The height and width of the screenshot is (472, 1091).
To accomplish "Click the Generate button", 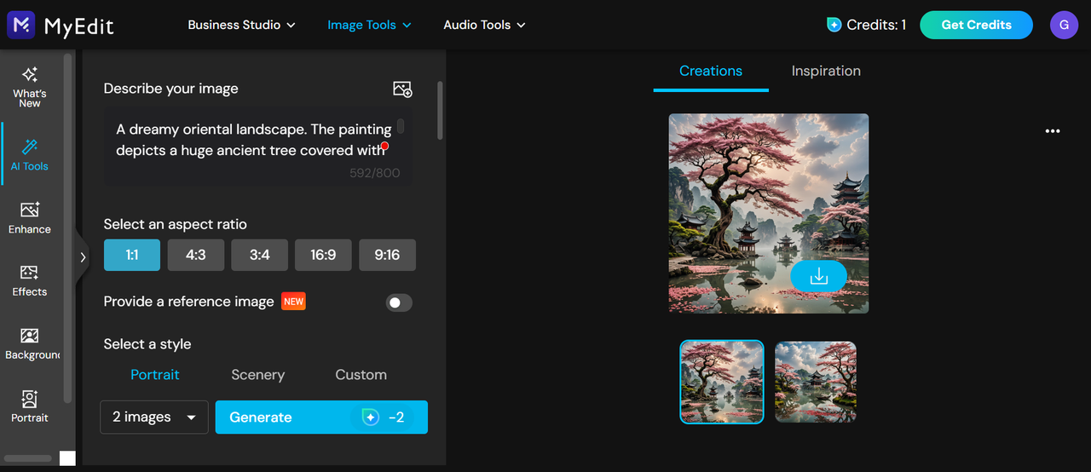I will click(321, 417).
